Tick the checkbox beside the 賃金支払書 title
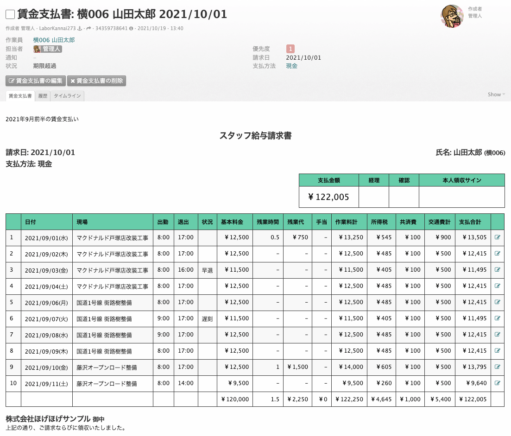 pyautogui.click(x=10, y=14)
